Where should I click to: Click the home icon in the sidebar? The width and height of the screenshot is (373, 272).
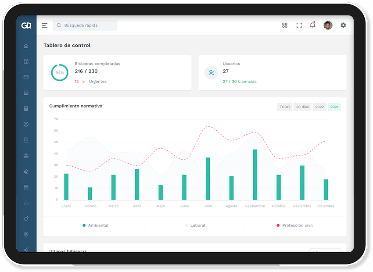pos(26,46)
